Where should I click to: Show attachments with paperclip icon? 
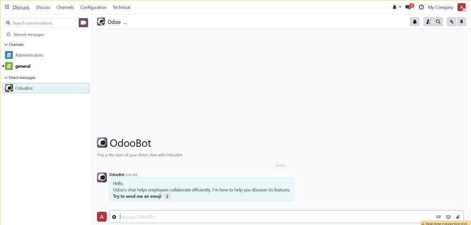[452, 22]
